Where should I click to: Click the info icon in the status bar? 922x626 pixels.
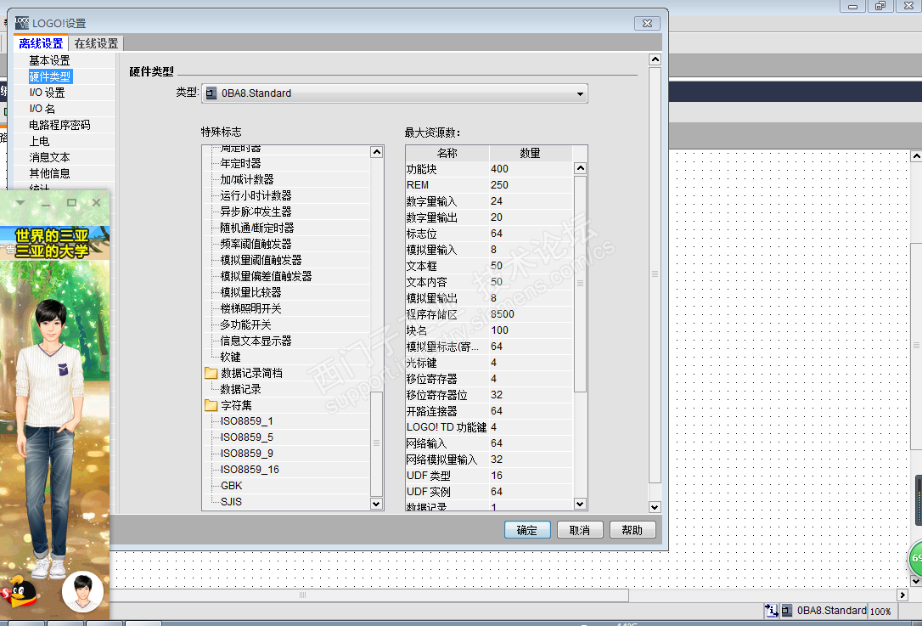point(771,610)
